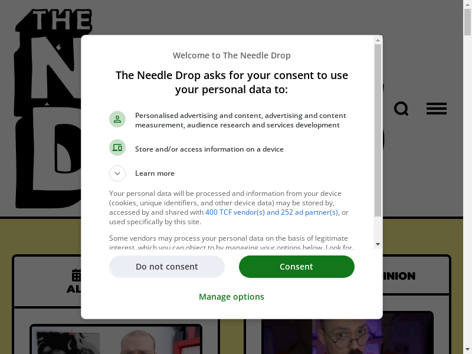Image resolution: width=472 pixels, height=354 pixels.
Task: Click the Learn more label
Action: click(155, 173)
